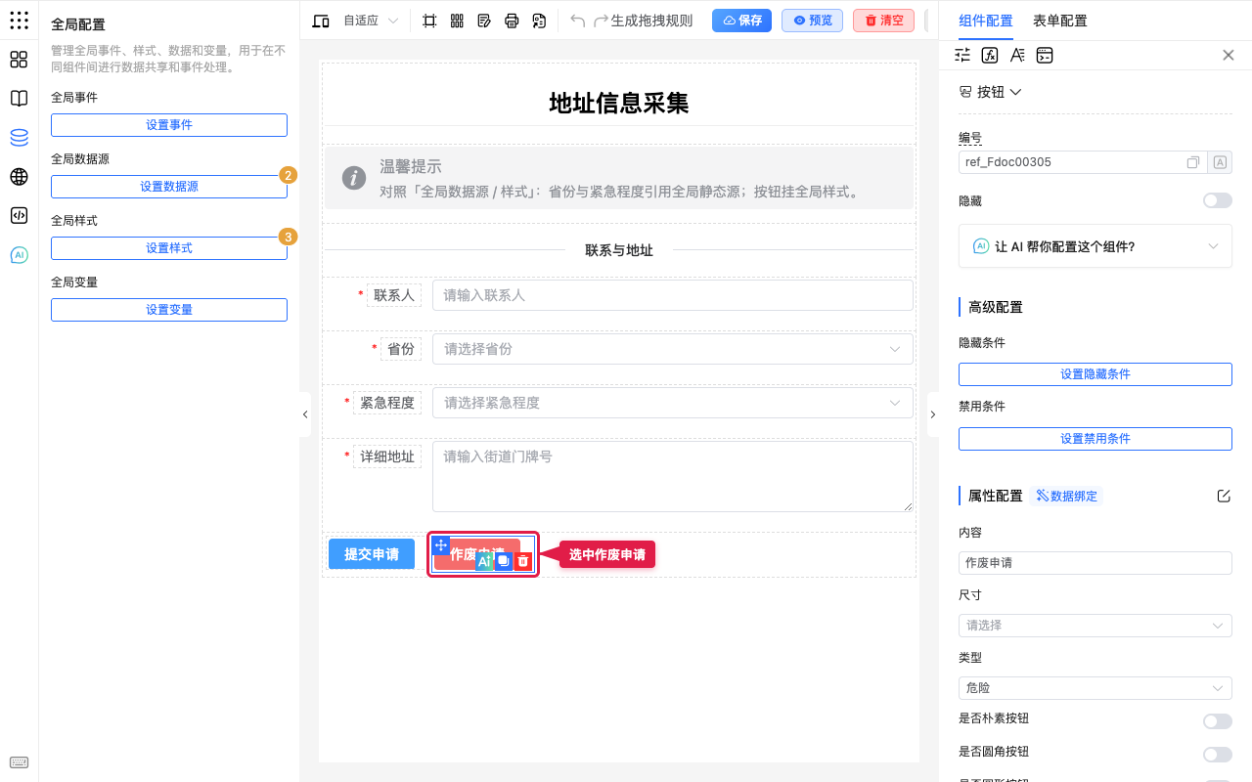Open the 类型 危险 dropdown
The width and height of the screenshot is (1252, 782).
[1095, 688]
